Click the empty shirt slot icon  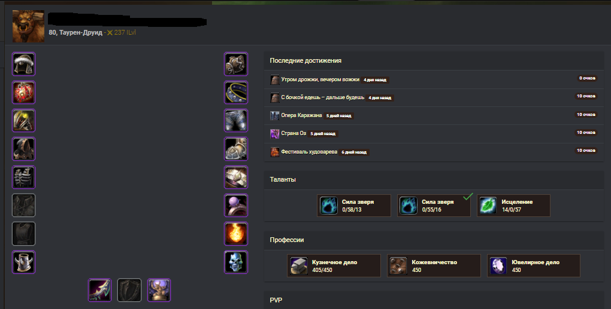(x=24, y=205)
